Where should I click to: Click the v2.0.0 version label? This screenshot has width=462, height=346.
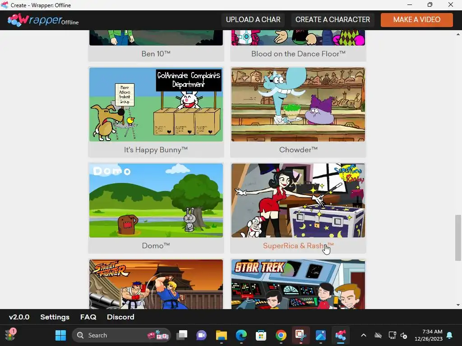(19, 317)
